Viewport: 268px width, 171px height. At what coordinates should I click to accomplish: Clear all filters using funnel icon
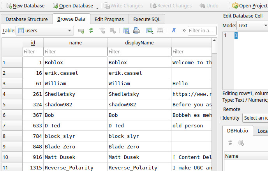[102, 31]
